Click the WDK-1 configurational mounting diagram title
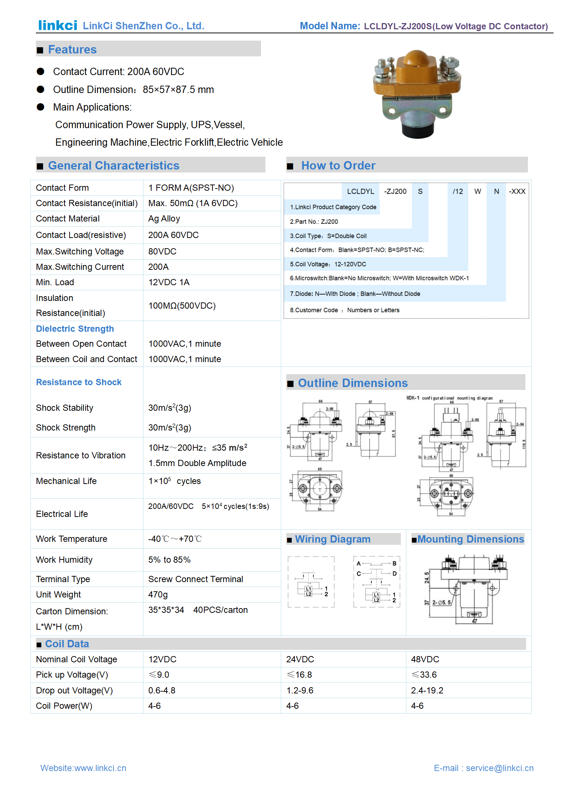This screenshot has height=793, width=581. click(449, 398)
